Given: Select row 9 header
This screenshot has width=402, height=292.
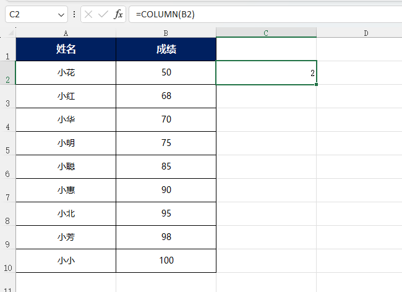Looking at the screenshot, I should pyautogui.click(x=7, y=238).
